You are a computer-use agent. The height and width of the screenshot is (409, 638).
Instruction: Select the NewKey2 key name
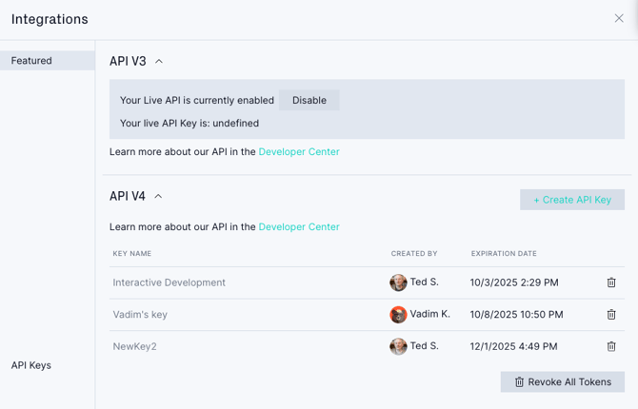click(x=134, y=346)
